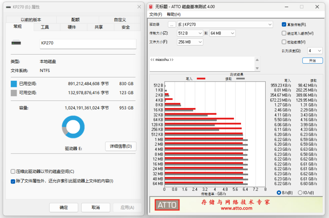The width and height of the screenshot is (329, 218).
Task: Open the 512 B transfer size dropdown
Action: coord(190,33)
